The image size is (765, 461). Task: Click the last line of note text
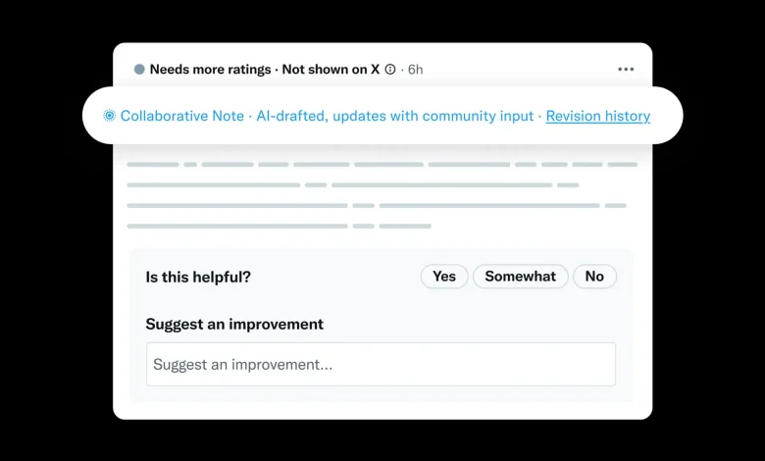[280, 226]
